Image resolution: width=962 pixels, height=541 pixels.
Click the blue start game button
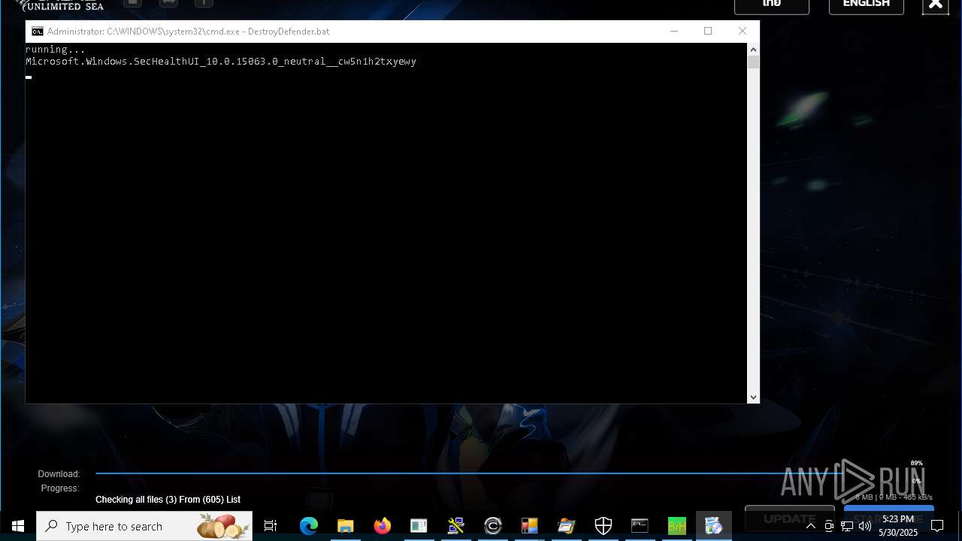tap(889, 518)
